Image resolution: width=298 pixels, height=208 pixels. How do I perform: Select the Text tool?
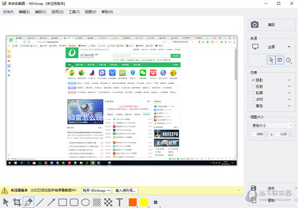pyautogui.click(x=120, y=203)
